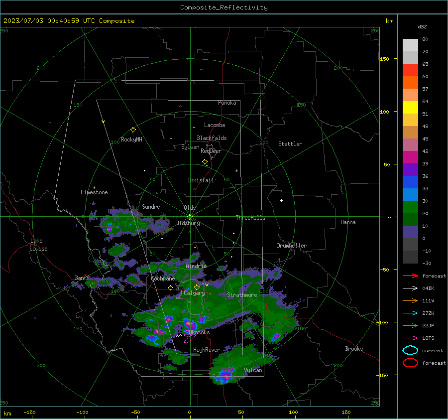Click the 65 dBZ red color swatch
This screenshot has height=419, width=448.
(x=410, y=70)
